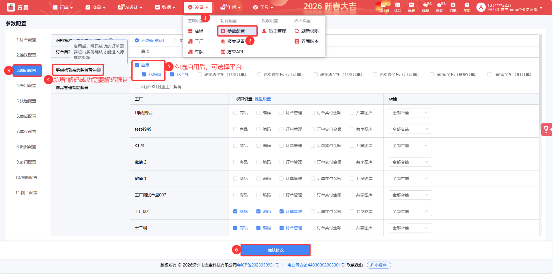The height and width of the screenshot is (274, 553).
Task: Open the 数据 menu in the top navigation
Action: pyautogui.click(x=165, y=7)
